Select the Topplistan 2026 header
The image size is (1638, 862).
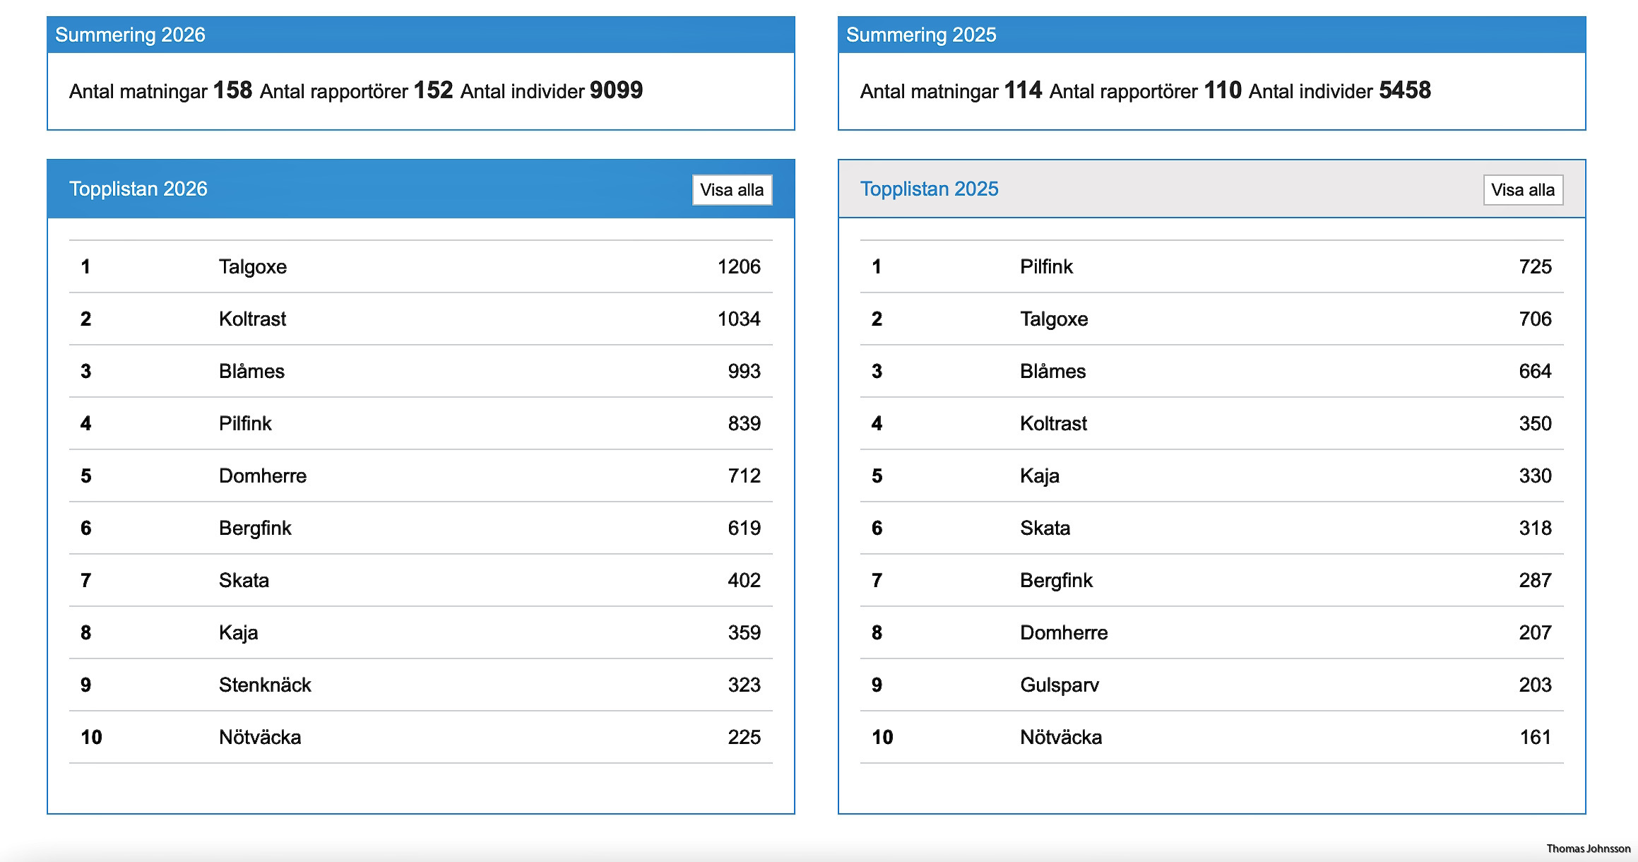click(138, 189)
